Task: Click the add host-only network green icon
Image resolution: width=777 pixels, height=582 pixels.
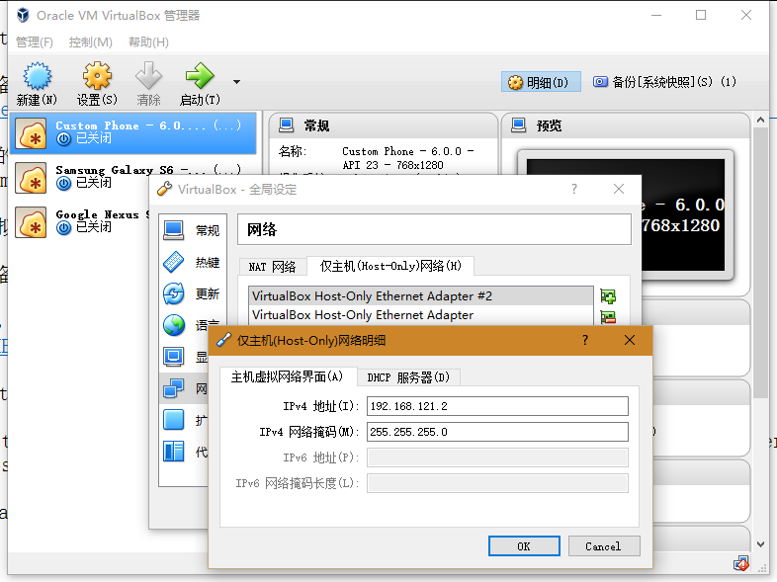Action: click(x=608, y=296)
